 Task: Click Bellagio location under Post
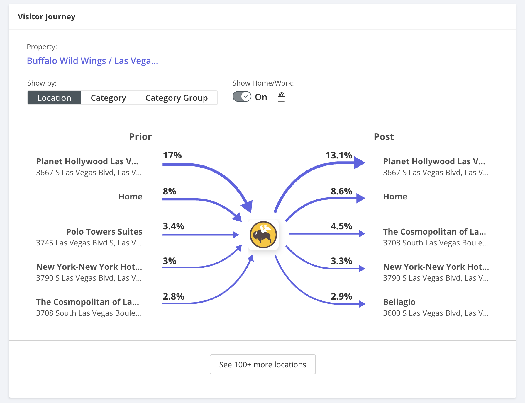[399, 302]
